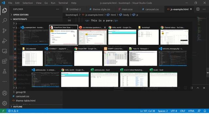
Task: Open the Help menu
Action: tap(73, 3)
